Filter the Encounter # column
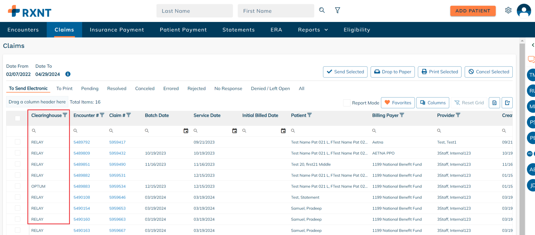This screenshot has height=235, width=535. point(102,115)
